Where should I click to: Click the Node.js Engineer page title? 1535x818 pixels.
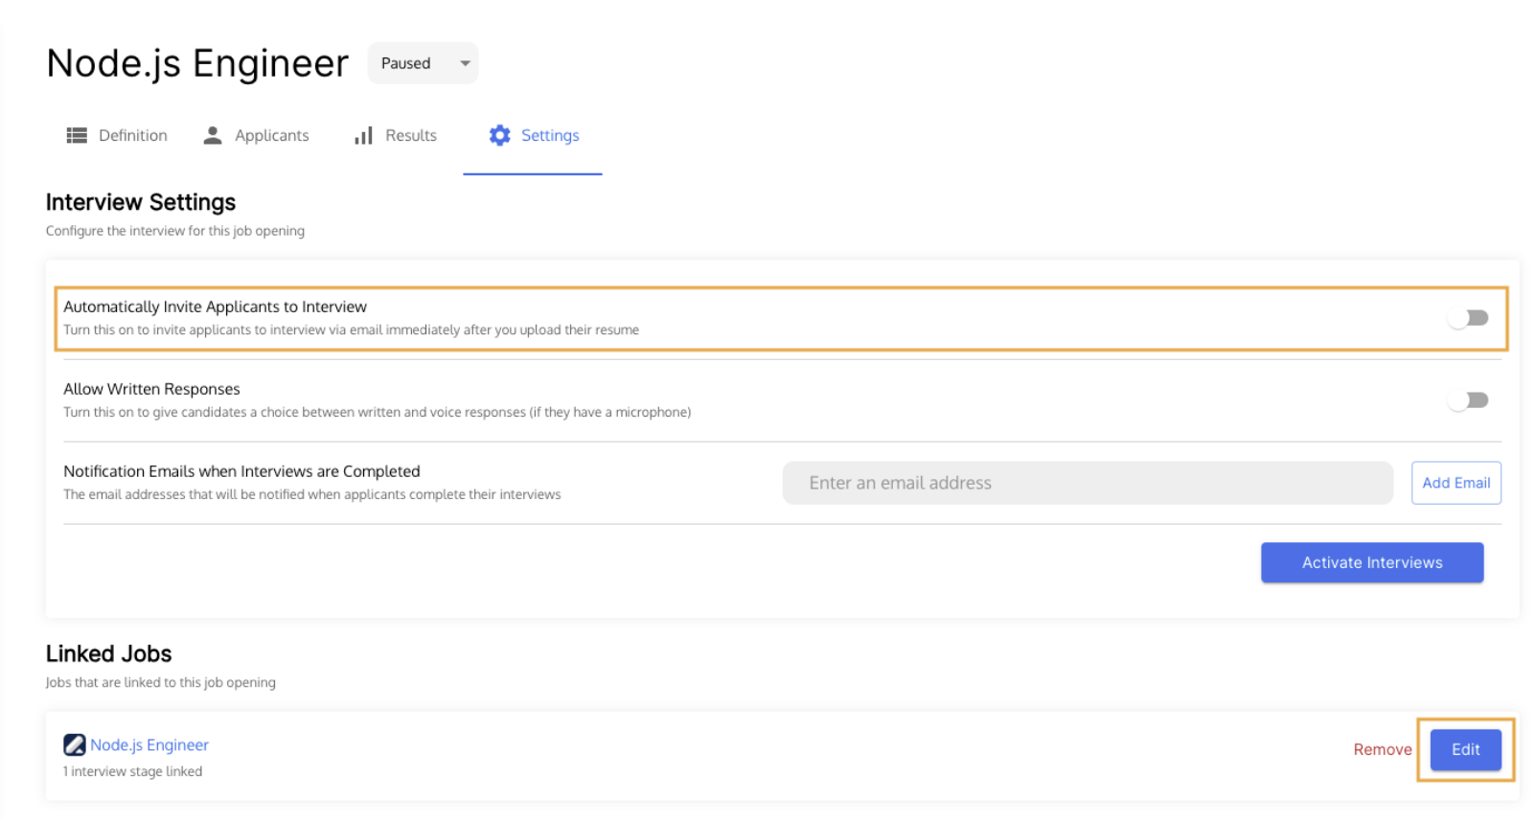click(x=197, y=63)
